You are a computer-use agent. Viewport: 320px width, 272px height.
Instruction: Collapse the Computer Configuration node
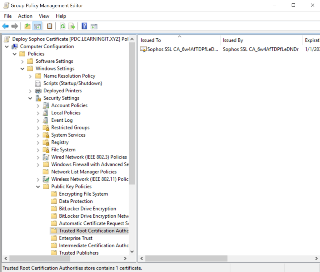click(7, 47)
